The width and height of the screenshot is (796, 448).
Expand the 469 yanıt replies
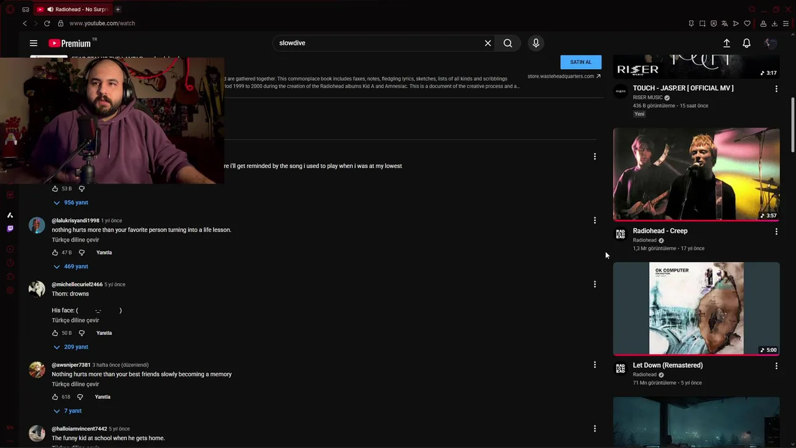(70, 266)
